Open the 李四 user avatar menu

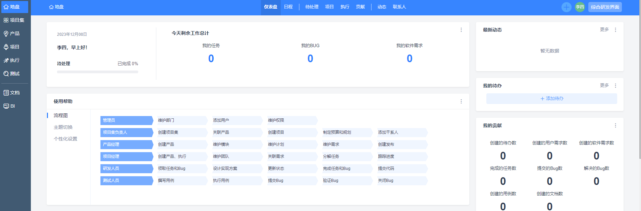pos(580,7)
